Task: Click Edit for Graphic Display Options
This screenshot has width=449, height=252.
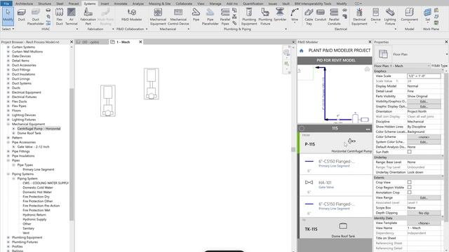Action: 424,106
